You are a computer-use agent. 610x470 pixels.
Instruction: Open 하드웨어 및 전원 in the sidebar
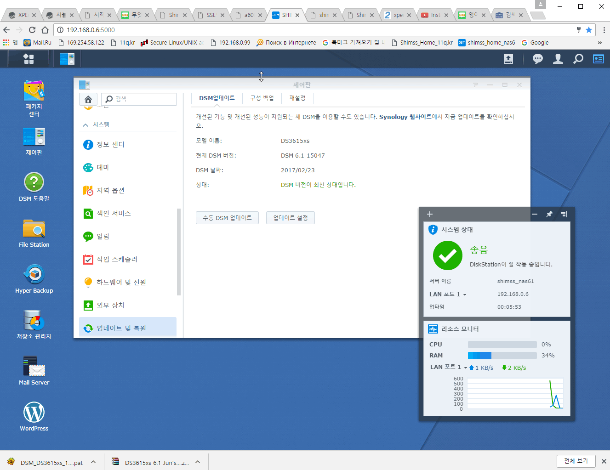[x=128, y=282]
